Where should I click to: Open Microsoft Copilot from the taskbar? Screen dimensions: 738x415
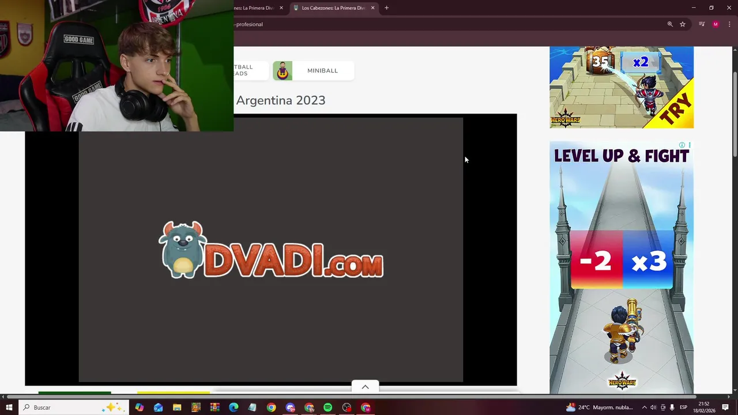pos(139,408)
